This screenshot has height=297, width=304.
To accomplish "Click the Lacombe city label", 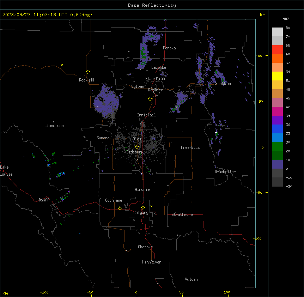I will tap(159, 67).
